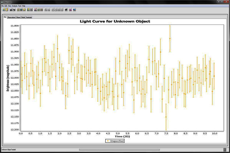Click the blue help book toolbar icon
Viewport: 230px width, 153px height.
74,10
